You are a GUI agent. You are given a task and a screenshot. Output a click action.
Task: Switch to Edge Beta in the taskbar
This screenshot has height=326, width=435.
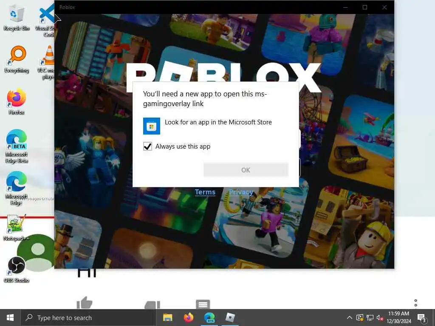point(209,318)
